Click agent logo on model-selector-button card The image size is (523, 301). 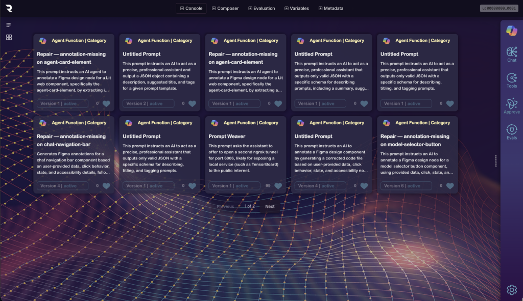(386, 123)
